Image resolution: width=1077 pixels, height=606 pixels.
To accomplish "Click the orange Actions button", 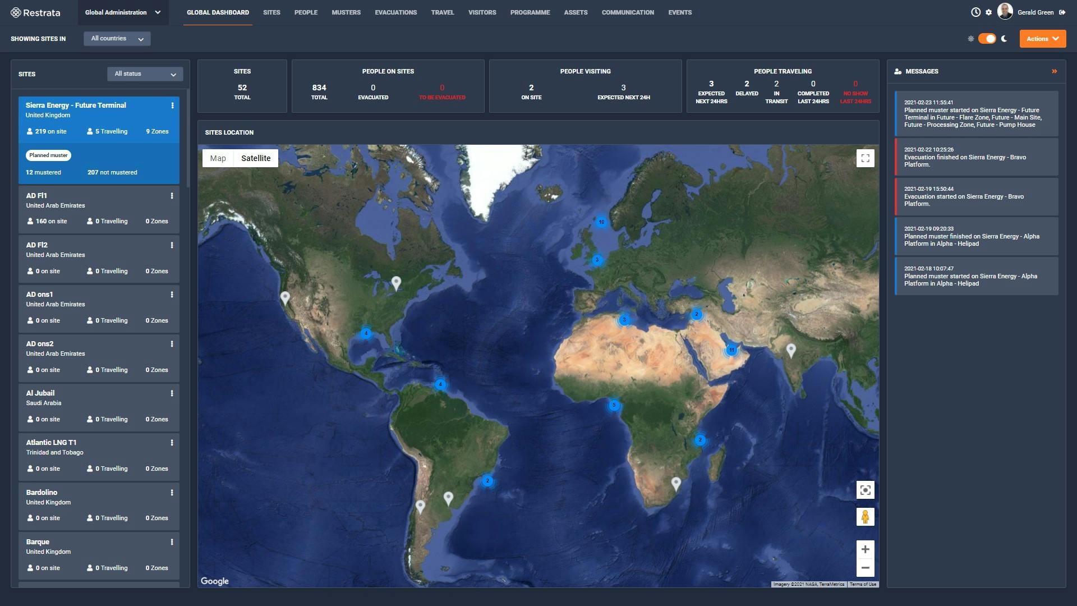I will point(1042,39).
